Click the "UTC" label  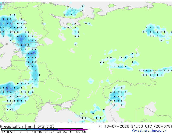[x=148, y=126]
